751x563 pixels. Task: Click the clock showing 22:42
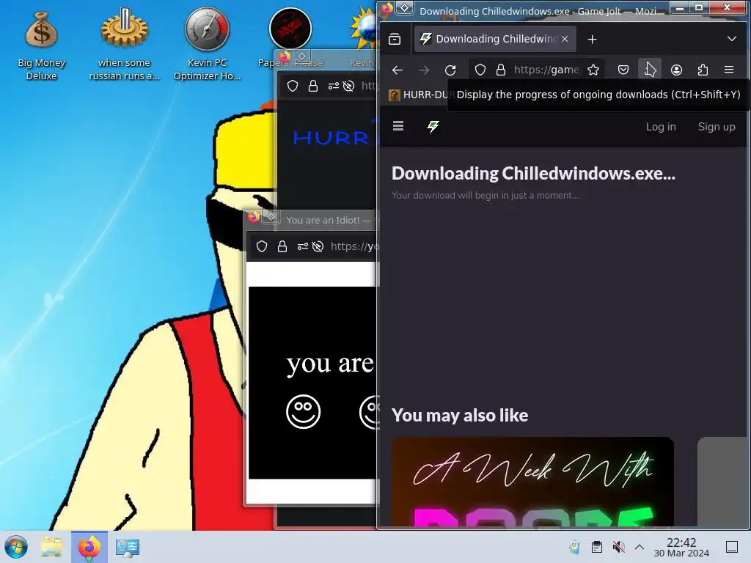(681, 547)
